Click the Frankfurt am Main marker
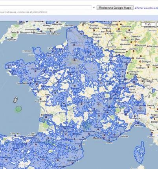 pos(136,42)
